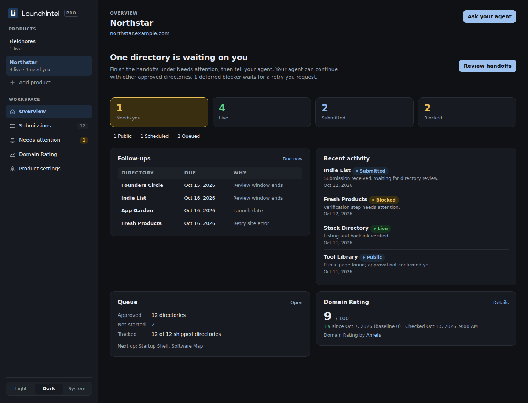Click the 12 directories Approved value
528x403 pixels.
pos(169,315)
